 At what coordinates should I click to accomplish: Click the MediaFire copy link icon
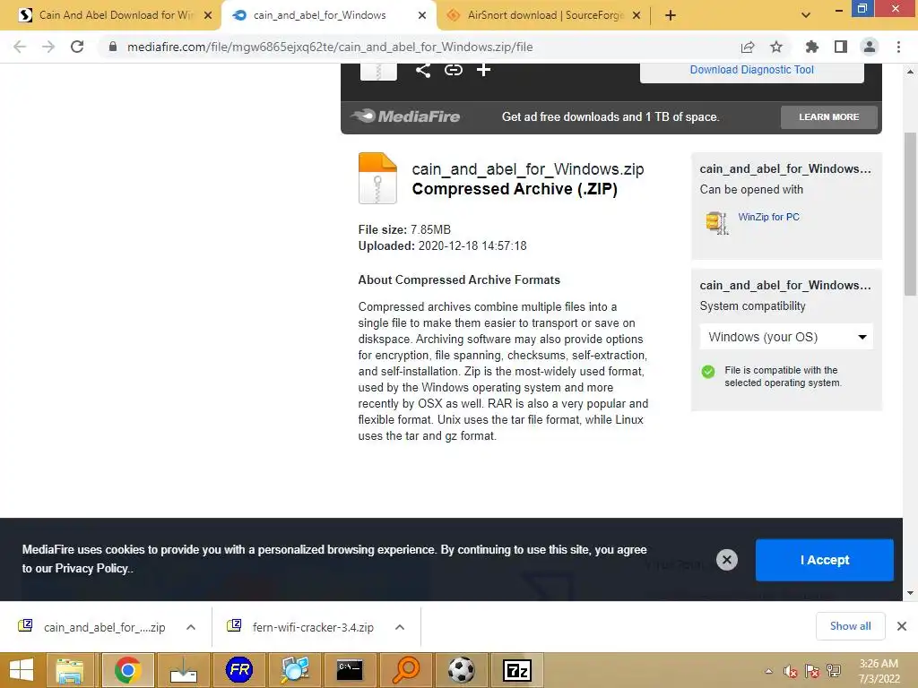pyautogui.click(x=453, y=70)
